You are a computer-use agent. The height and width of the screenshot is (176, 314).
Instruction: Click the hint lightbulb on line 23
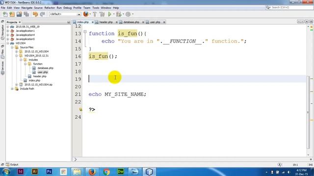click(80, 110)
